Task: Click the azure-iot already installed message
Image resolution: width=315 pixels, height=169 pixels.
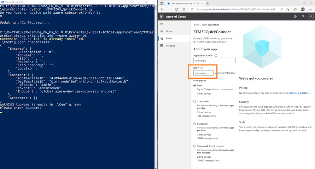Action: pyautogui.click(x=42, y=39)
